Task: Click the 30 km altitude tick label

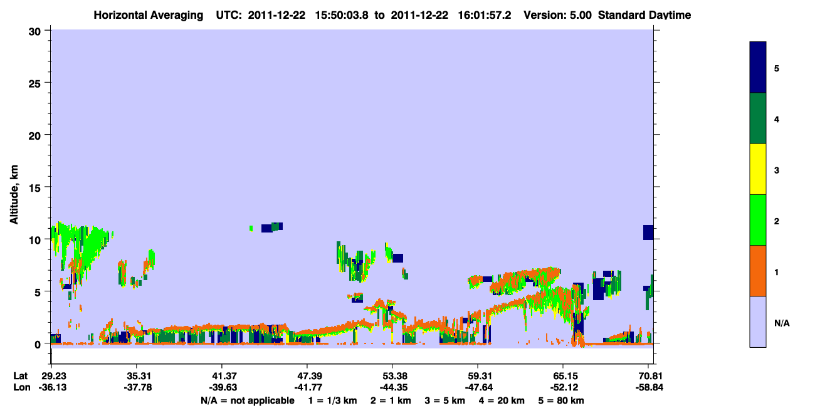Action: 36,31
